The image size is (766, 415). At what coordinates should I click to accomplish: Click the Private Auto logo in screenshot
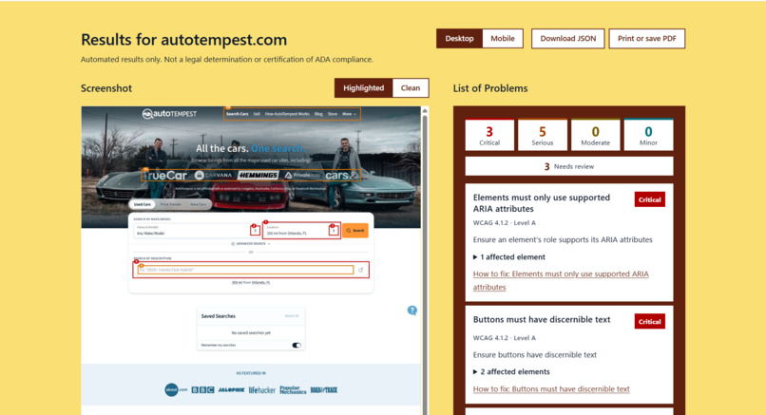302,176
